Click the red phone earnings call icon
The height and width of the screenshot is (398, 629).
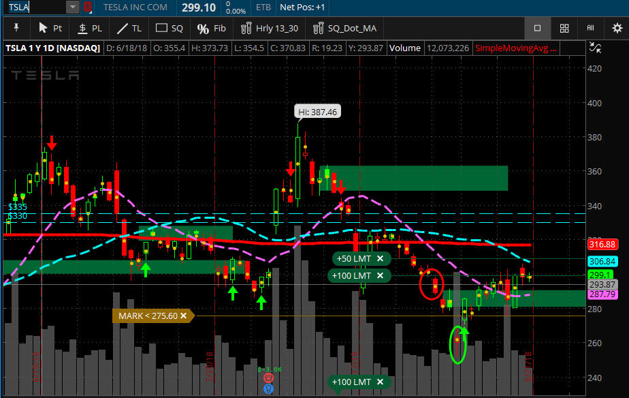(x=268, y=378)
